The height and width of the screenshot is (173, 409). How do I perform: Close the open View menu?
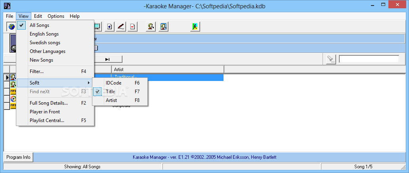[23, 16]
